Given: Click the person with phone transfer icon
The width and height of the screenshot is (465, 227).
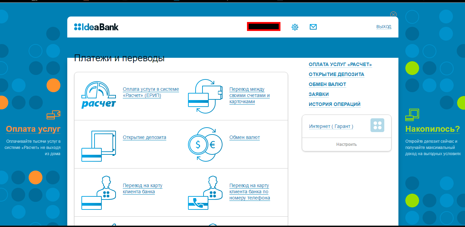Looking at the screenshot, I should [x=205, y=193].
